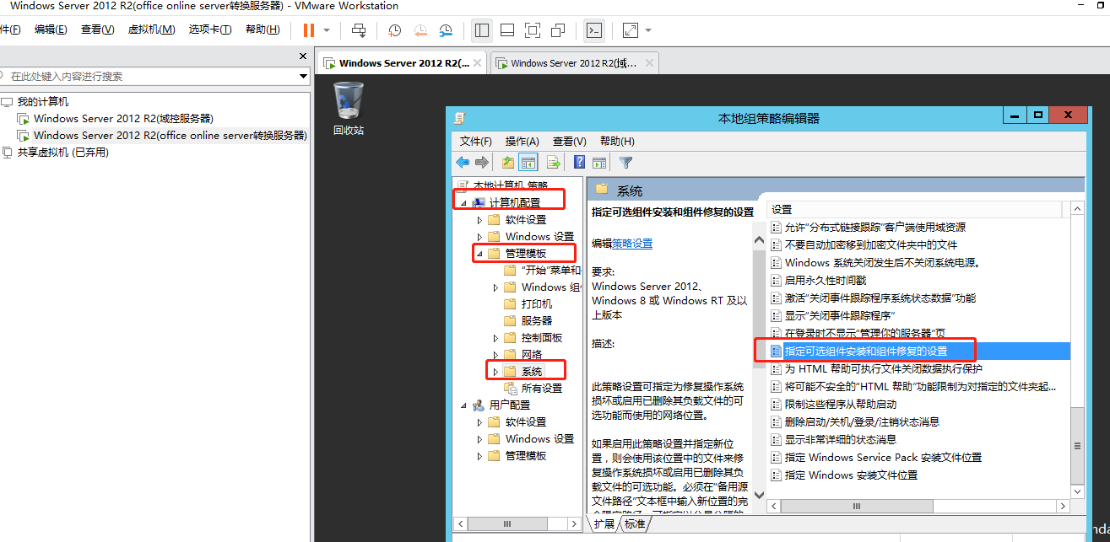Select 管理模板 under 用户配置
The image size is (1110, 542).
526,456
